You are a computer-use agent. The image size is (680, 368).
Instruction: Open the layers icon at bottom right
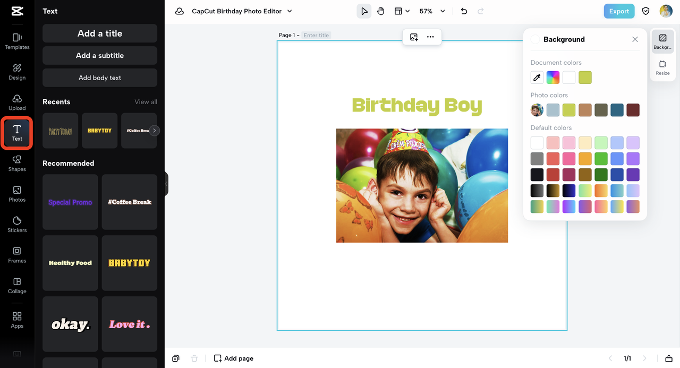click(669, 358)
